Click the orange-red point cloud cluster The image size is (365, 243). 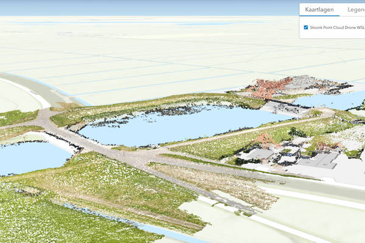pyautogui.click(x=268, y=88)
